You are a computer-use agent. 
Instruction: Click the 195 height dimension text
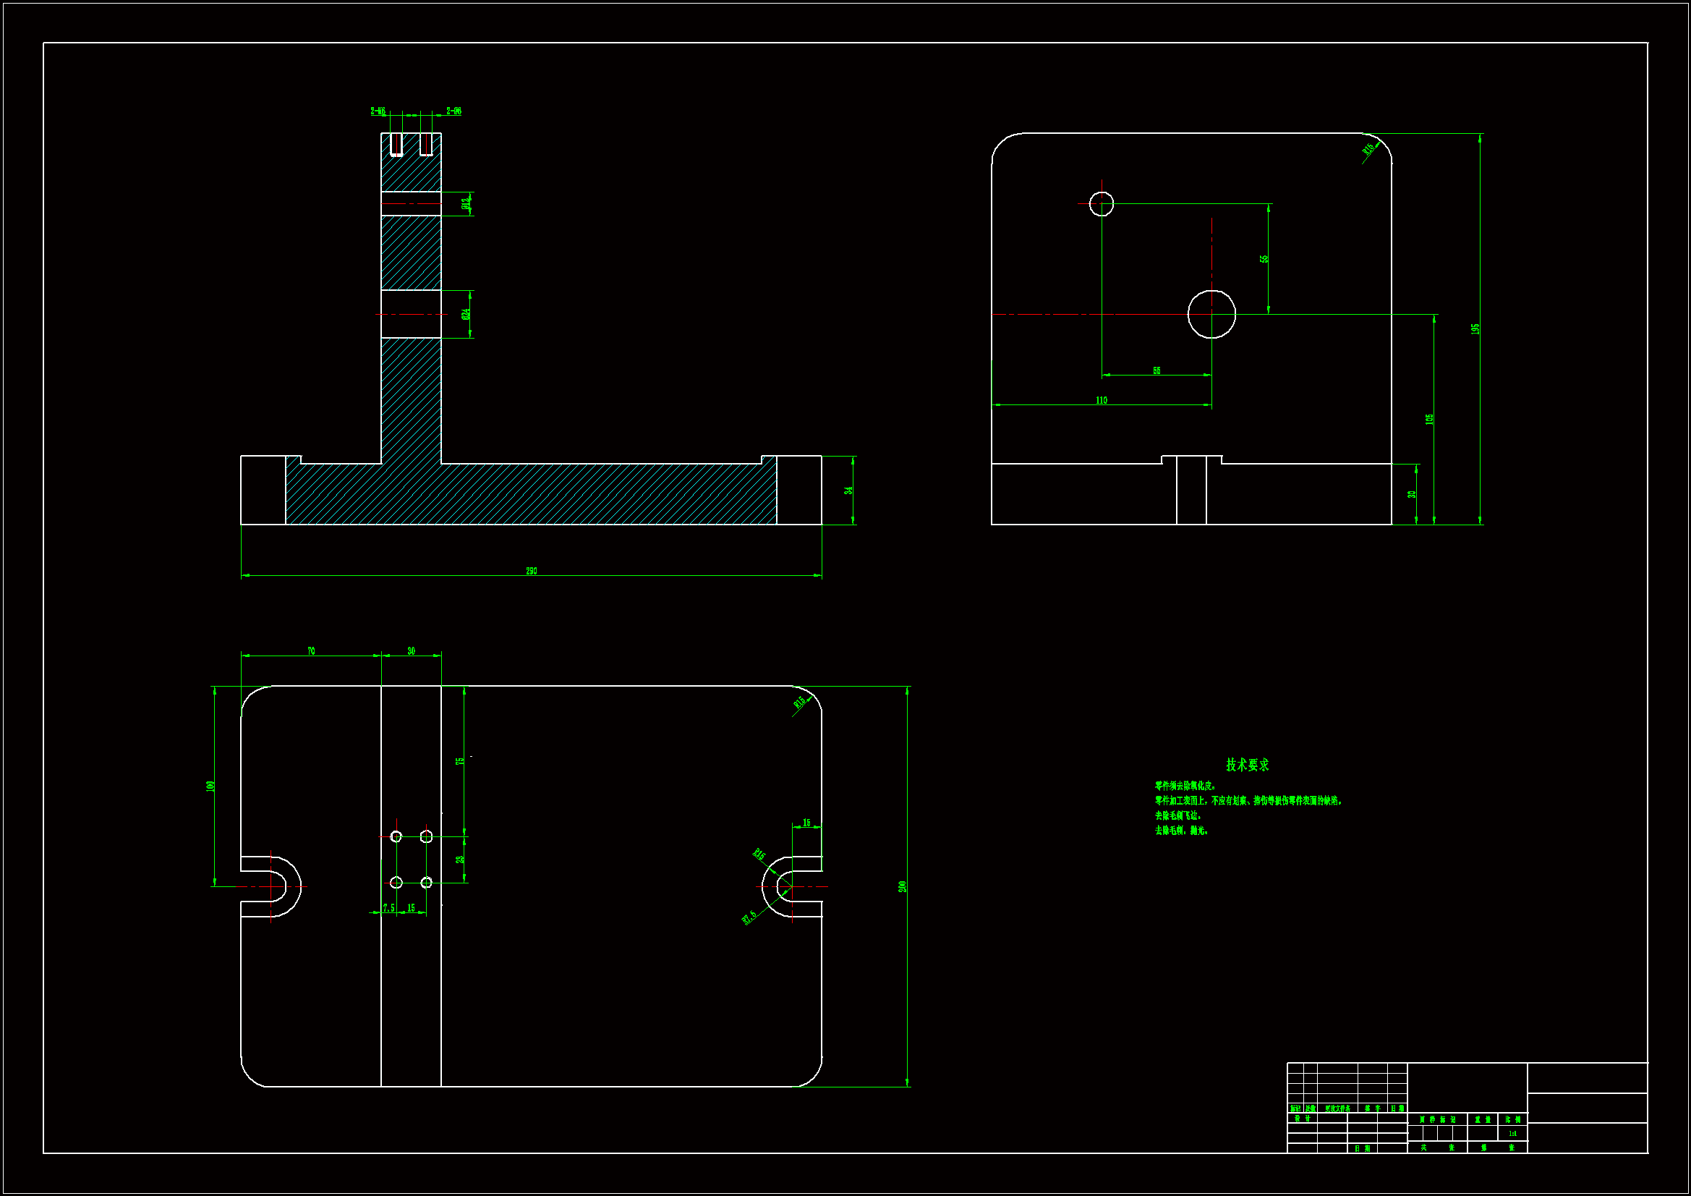[x=1475, y=328]
